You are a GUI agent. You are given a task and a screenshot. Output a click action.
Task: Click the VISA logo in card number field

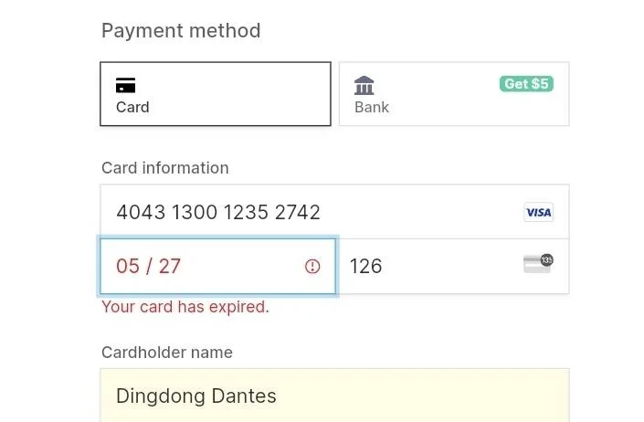click(x=538, y=212)
